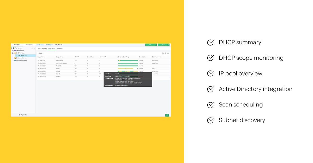This screenshot has width=313, height=163.
Task: Click the Default Group folder icon
Action: coord(15,51)
